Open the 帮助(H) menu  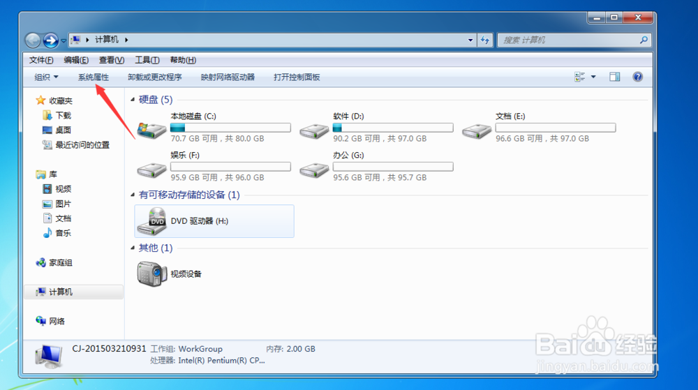[x=183, y=60]
